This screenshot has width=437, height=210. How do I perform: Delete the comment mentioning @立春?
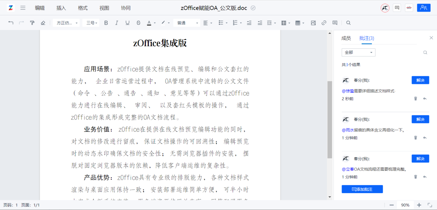pyautogui.click(x=416, y=177)
